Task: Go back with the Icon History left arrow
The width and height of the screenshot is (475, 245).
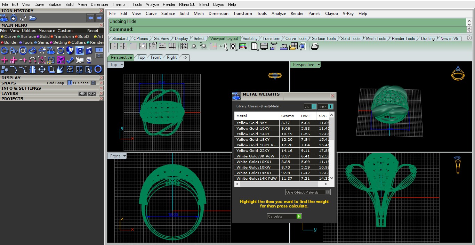Action: pyautogui.click(x=90, y=17)
